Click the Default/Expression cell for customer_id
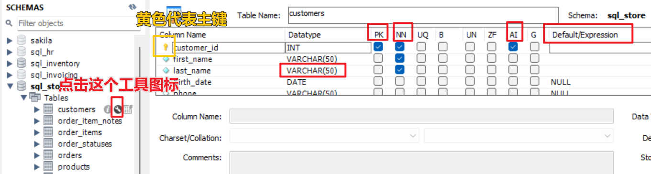Screen dimensions: 651x174 (x=600, y=48)
